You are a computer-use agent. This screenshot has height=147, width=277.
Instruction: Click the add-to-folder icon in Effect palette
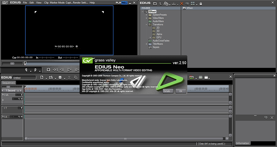[x=166, y=4]
